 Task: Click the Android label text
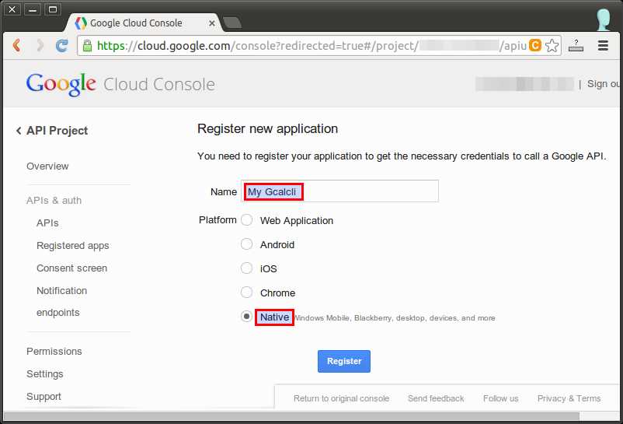coord(277,244)
